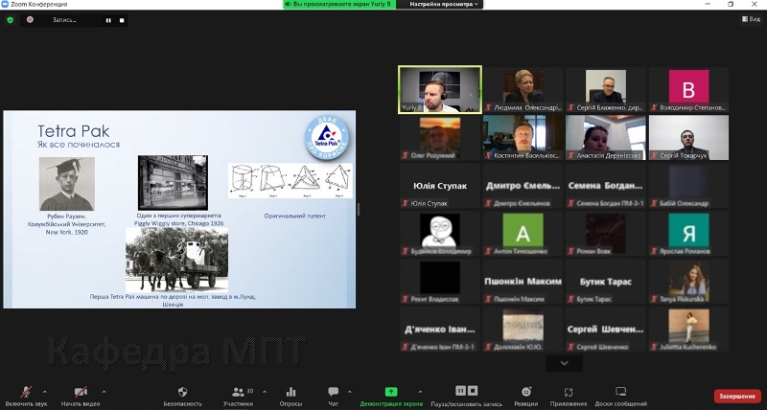Click Рубен Раузен portrait on slide
Image resolution: width=767 pixels, height=410 pixels.
[66, 184]
